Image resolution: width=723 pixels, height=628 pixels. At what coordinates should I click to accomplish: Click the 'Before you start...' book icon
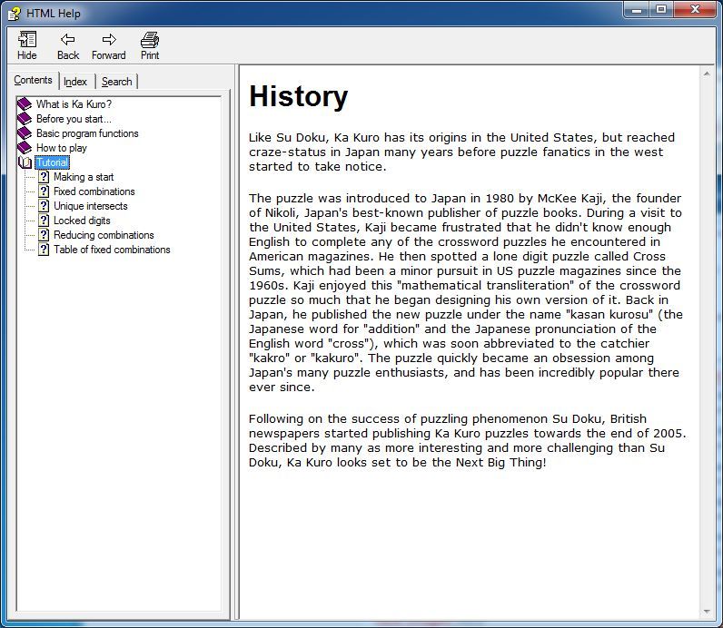tap(25, 119)
